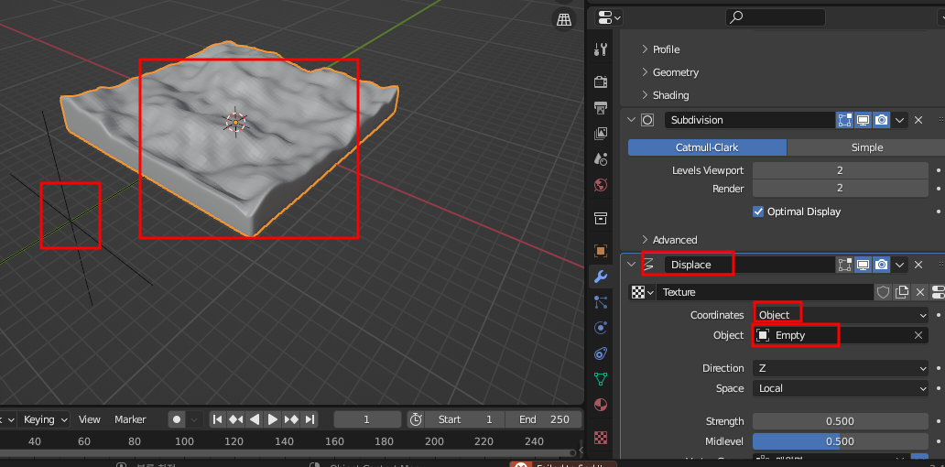Viewport: 945px width, 467px height.
Task: Unlink the Texture datablock with X
Action: click(919, 292)
